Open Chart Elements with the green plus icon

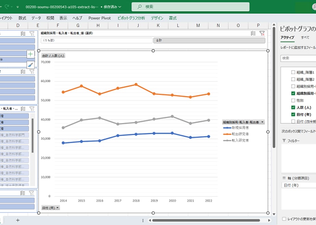pos(30,54)
